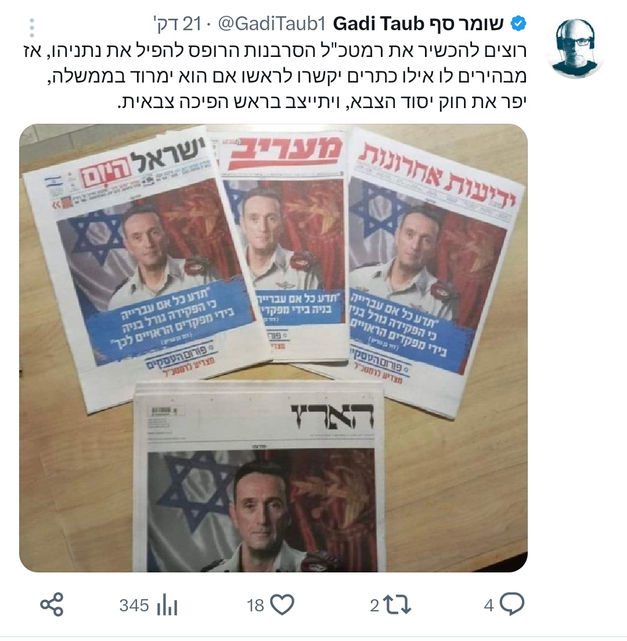Open the attached newspapers photo
The image size is (627, 641).
tap(273, 348)
